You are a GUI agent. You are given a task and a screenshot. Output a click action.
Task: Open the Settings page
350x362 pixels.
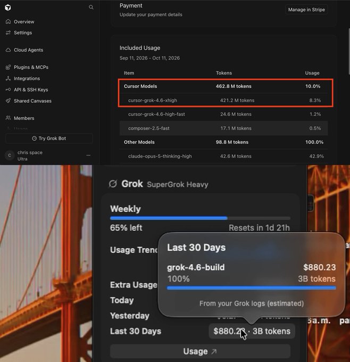(23, 33)
